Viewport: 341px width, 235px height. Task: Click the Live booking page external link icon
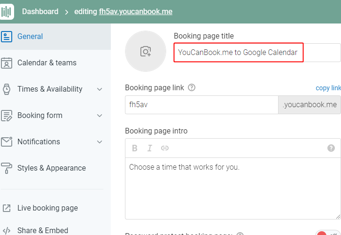7,208
